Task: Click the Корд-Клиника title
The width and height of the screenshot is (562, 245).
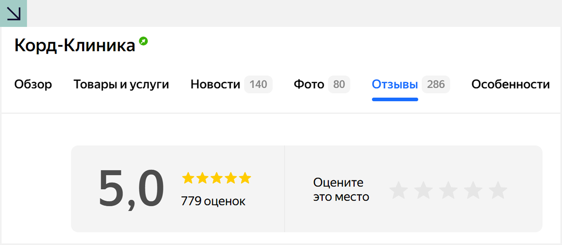Action: pos(75,45)
